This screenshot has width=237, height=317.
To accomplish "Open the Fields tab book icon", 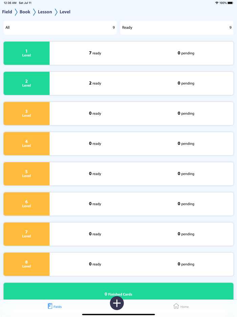I will click(50, 306).
